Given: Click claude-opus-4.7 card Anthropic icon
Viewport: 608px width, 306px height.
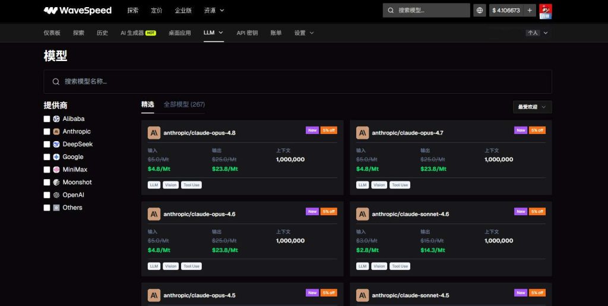Looking at the screenshot, I should (363, 133).
